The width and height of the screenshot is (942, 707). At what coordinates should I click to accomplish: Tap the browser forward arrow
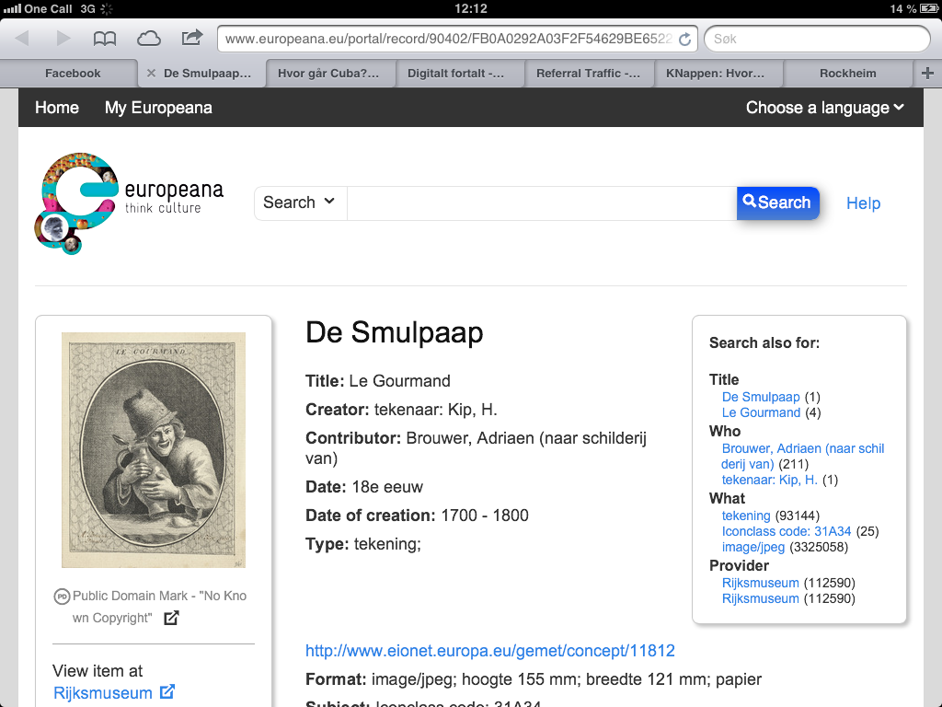point(63,39)
